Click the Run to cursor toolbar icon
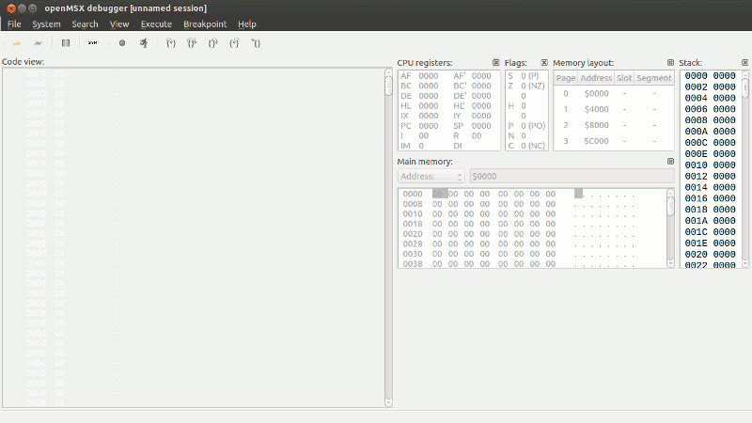752x423 pixels. click(x=234, y=43)
